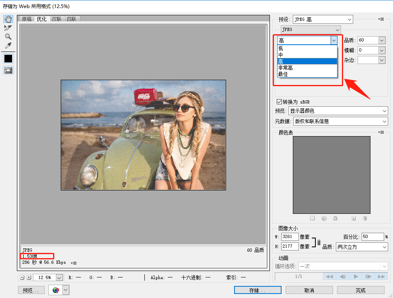
Task: Toggle slices visibility button
Action: (x=8, y=70)
